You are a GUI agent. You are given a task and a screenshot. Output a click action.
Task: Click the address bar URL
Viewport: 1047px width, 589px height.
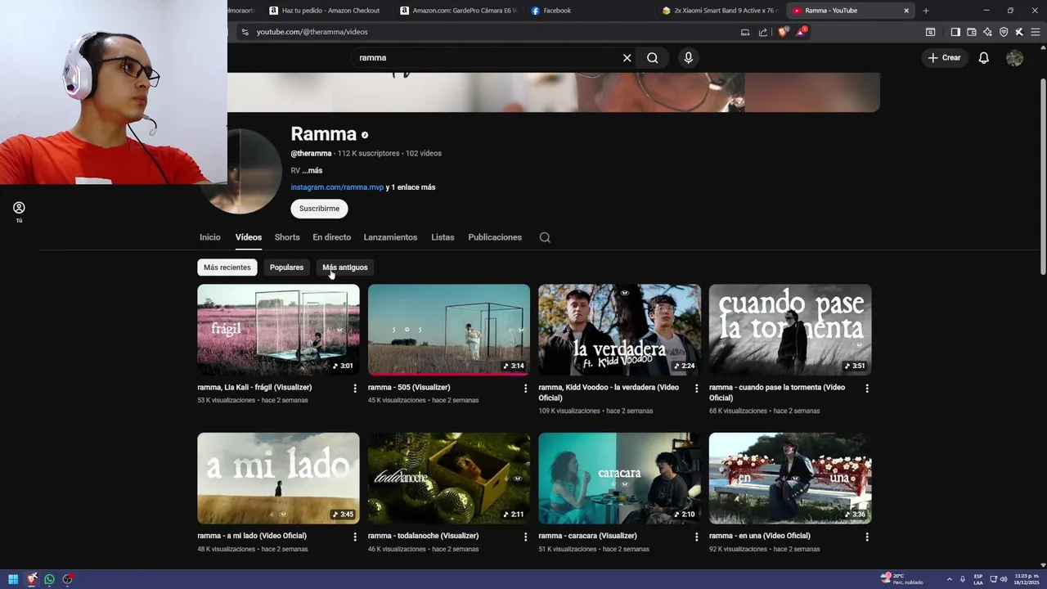[312, 32]
